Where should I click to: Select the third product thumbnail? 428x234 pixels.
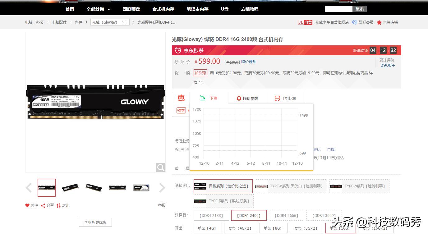pos(94,188)
